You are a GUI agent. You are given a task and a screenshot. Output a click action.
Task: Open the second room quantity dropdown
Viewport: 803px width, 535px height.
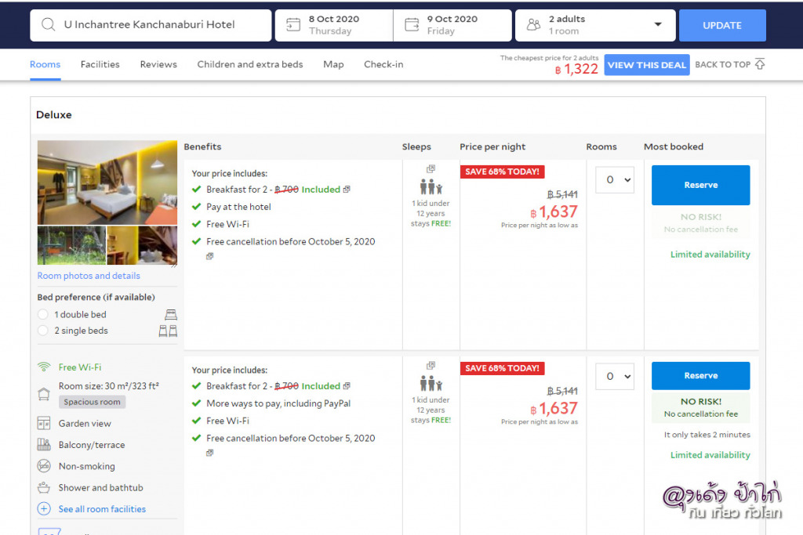point(614,377)
